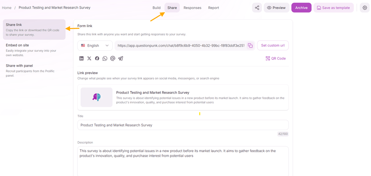Open the English language dropdown
371x176 pixels.
(x=94, y=46)
